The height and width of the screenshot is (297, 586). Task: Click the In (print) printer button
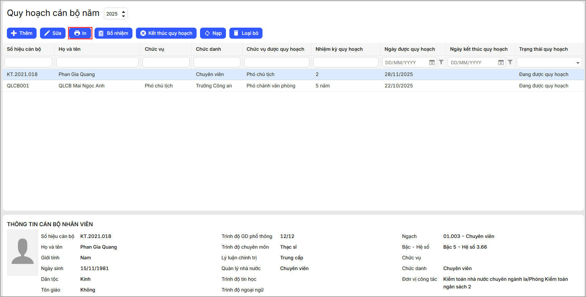pyautogui.click(x=80, y=33)
